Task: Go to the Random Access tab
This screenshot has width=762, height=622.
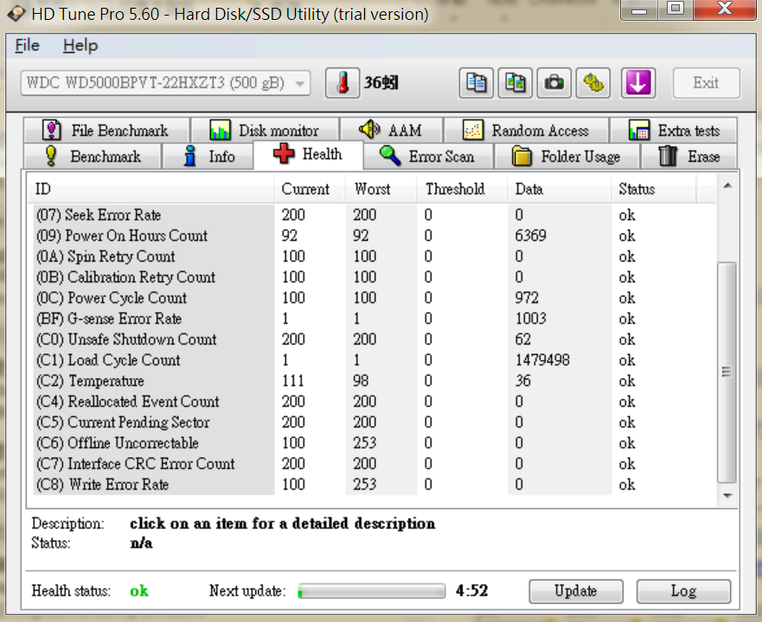Action: coord(526,130)
